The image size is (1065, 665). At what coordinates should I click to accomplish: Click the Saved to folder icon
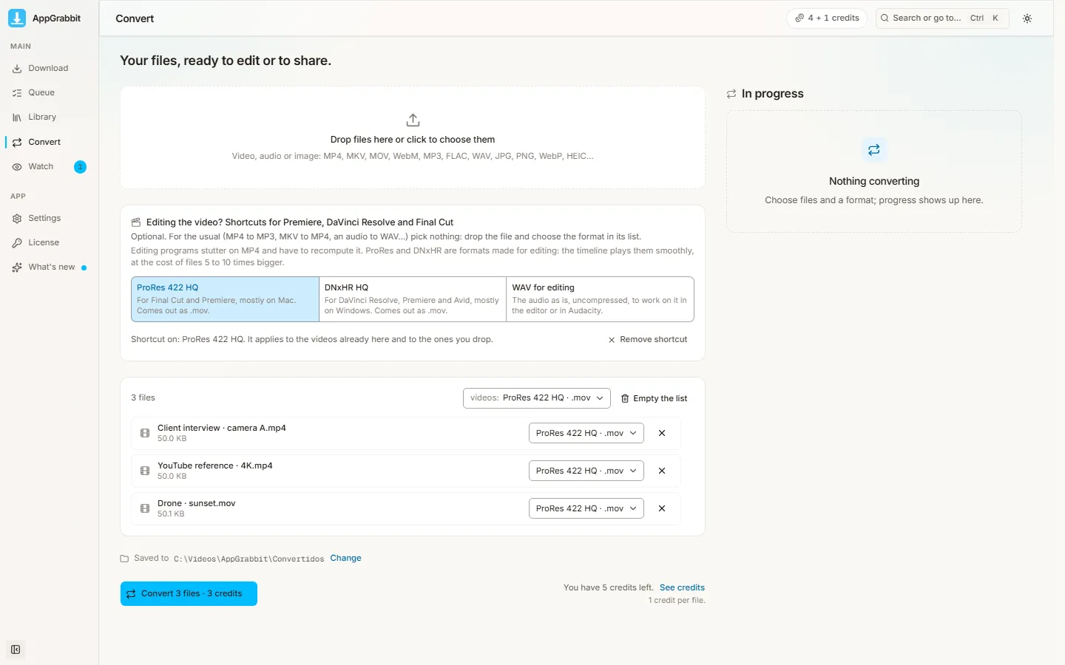click(x=124, y=559)
